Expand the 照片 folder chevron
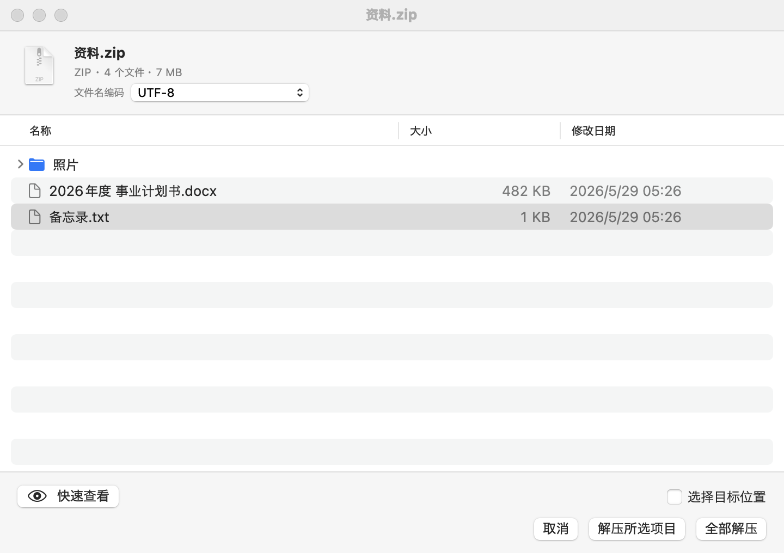The width and height of the screenshot is (784, 553). point(20,164)
